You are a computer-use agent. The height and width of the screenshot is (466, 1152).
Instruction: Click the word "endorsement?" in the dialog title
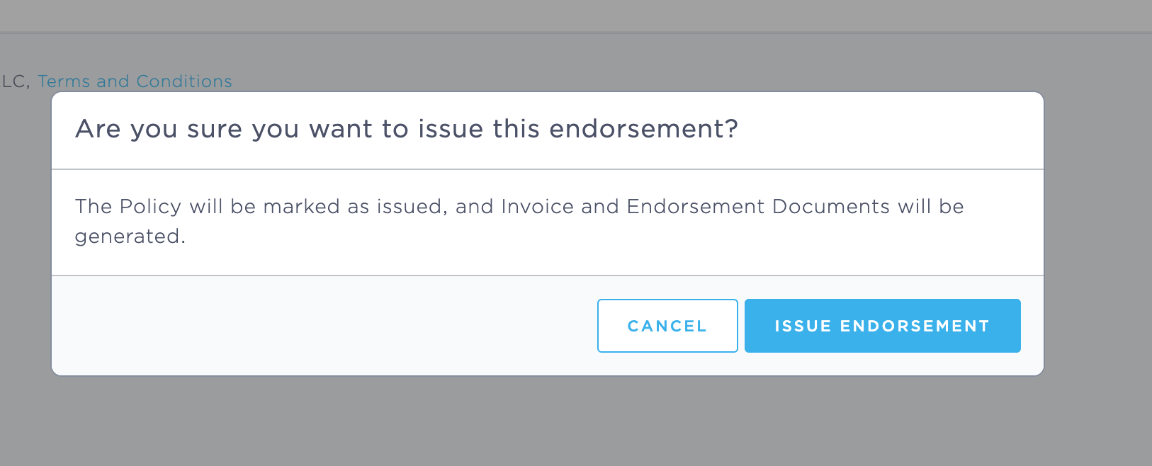point(643,129)
